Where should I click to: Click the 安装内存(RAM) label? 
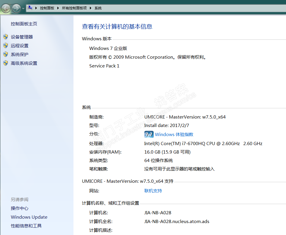(105, 152)
